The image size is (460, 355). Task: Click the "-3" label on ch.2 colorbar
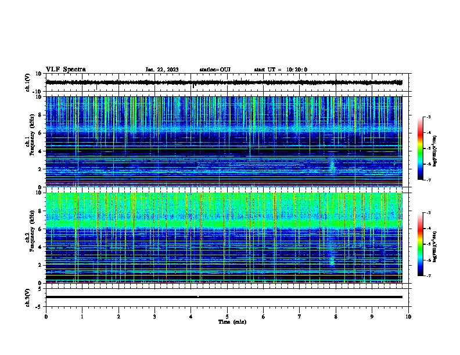tap(429, 213)
